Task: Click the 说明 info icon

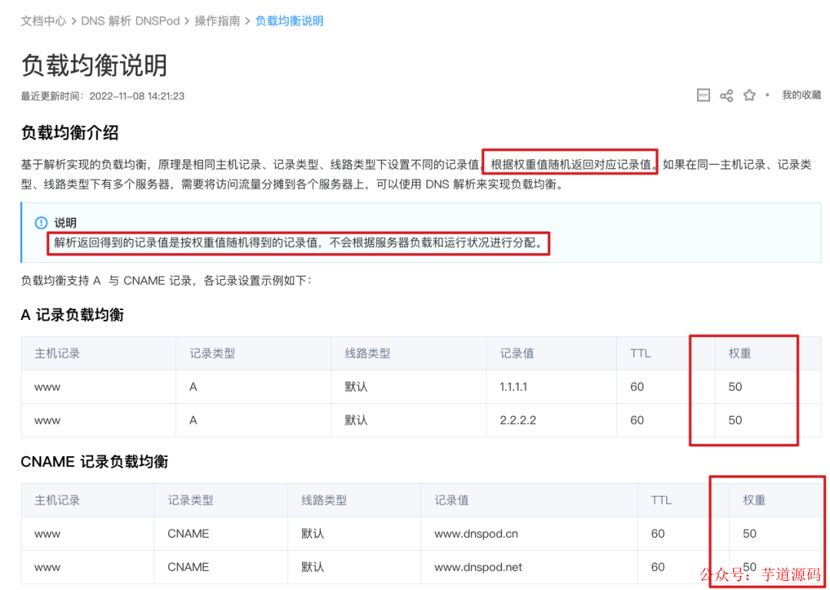Action: click(41, 223)
